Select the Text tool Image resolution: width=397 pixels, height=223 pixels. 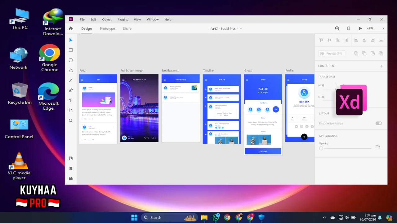71,101
